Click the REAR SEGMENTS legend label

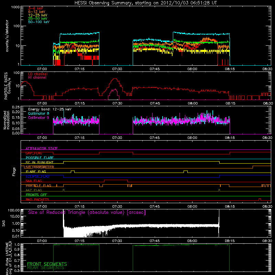click(x=46, y=268)
